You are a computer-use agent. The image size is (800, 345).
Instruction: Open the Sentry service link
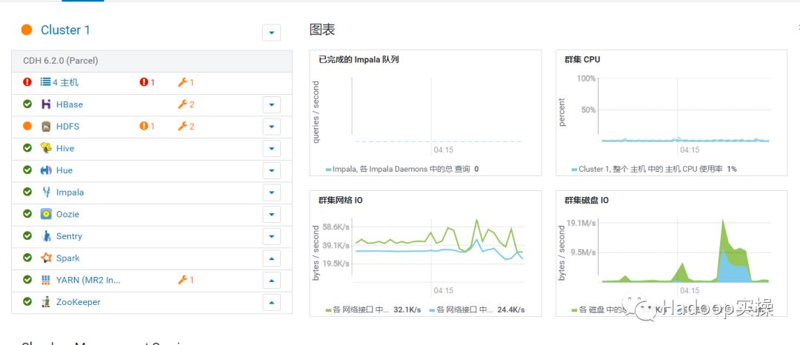69,236
